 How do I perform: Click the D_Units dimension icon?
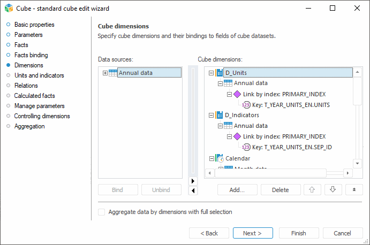click(220, 73)
